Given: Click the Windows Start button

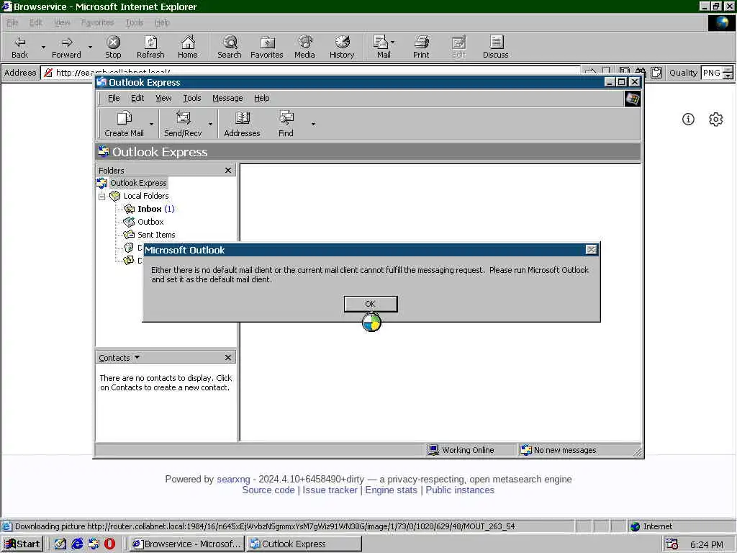Looking at the screenshot, I should tap(22, 544).
